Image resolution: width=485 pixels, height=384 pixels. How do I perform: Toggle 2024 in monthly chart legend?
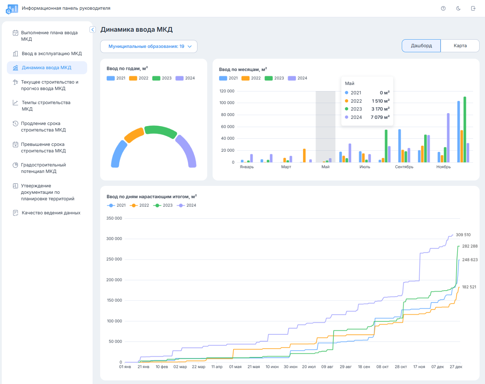[x=298, y=78]
